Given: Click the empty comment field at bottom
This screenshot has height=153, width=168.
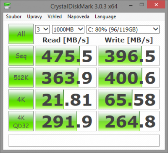Looking at the screenshot, I should tap(84, 140).
